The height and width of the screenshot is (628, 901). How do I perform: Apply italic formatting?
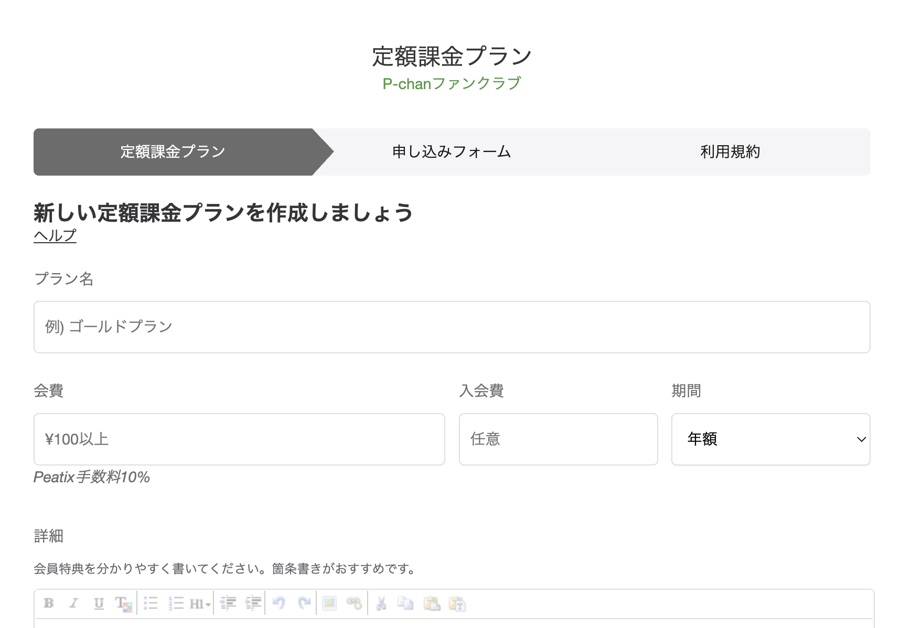pyautogui.click(x=74, y=603)
